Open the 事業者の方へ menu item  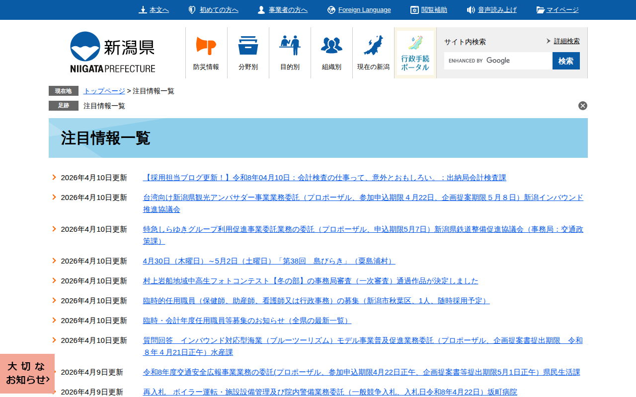click(x=282, y=9)
